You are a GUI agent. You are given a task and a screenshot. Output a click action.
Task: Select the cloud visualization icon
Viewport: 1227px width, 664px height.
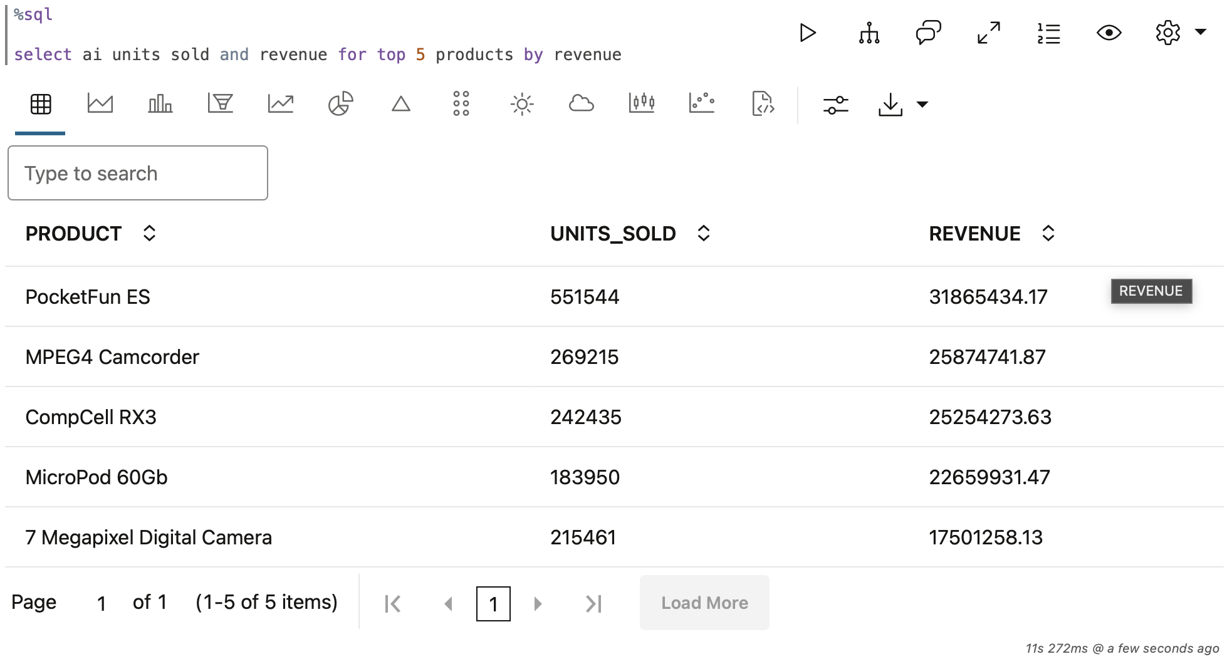coord(582,103)
